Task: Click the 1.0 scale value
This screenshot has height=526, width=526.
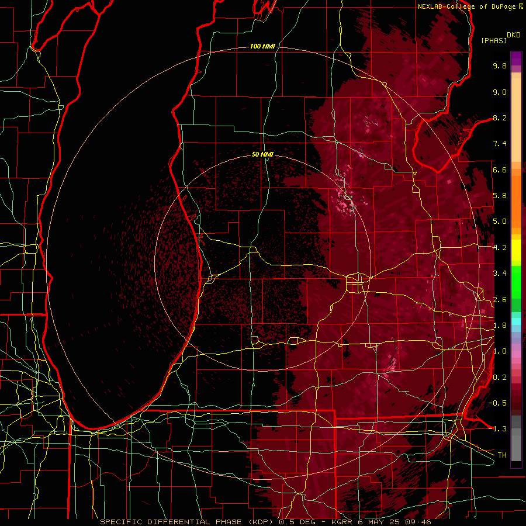Action: pyautogui.click(x=500, y=351)
